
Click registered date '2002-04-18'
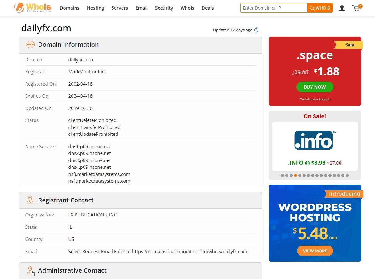click(80, 84)
